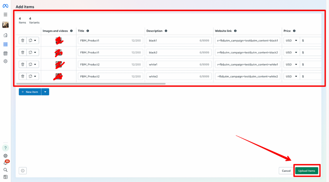Click the description field containing black1
The image size is (329, 182).
(x=179, y=41)
